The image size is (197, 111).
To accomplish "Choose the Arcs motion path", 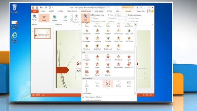I will click(x=97, y=84).
